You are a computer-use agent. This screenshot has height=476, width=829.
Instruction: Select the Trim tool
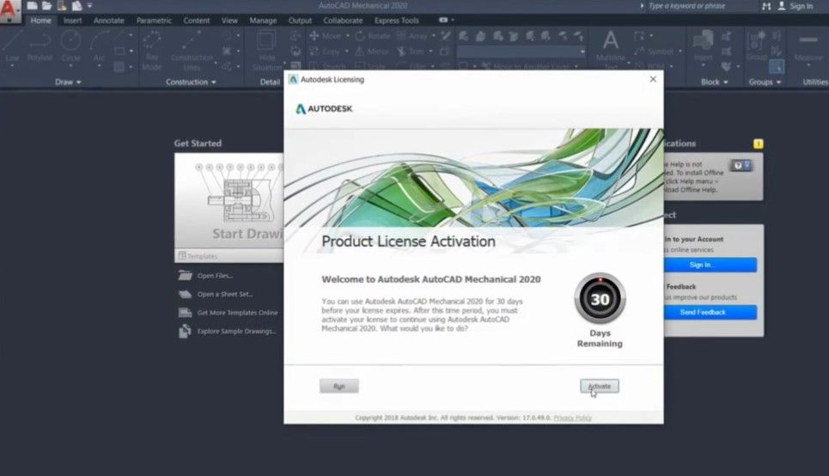(411, 52)
